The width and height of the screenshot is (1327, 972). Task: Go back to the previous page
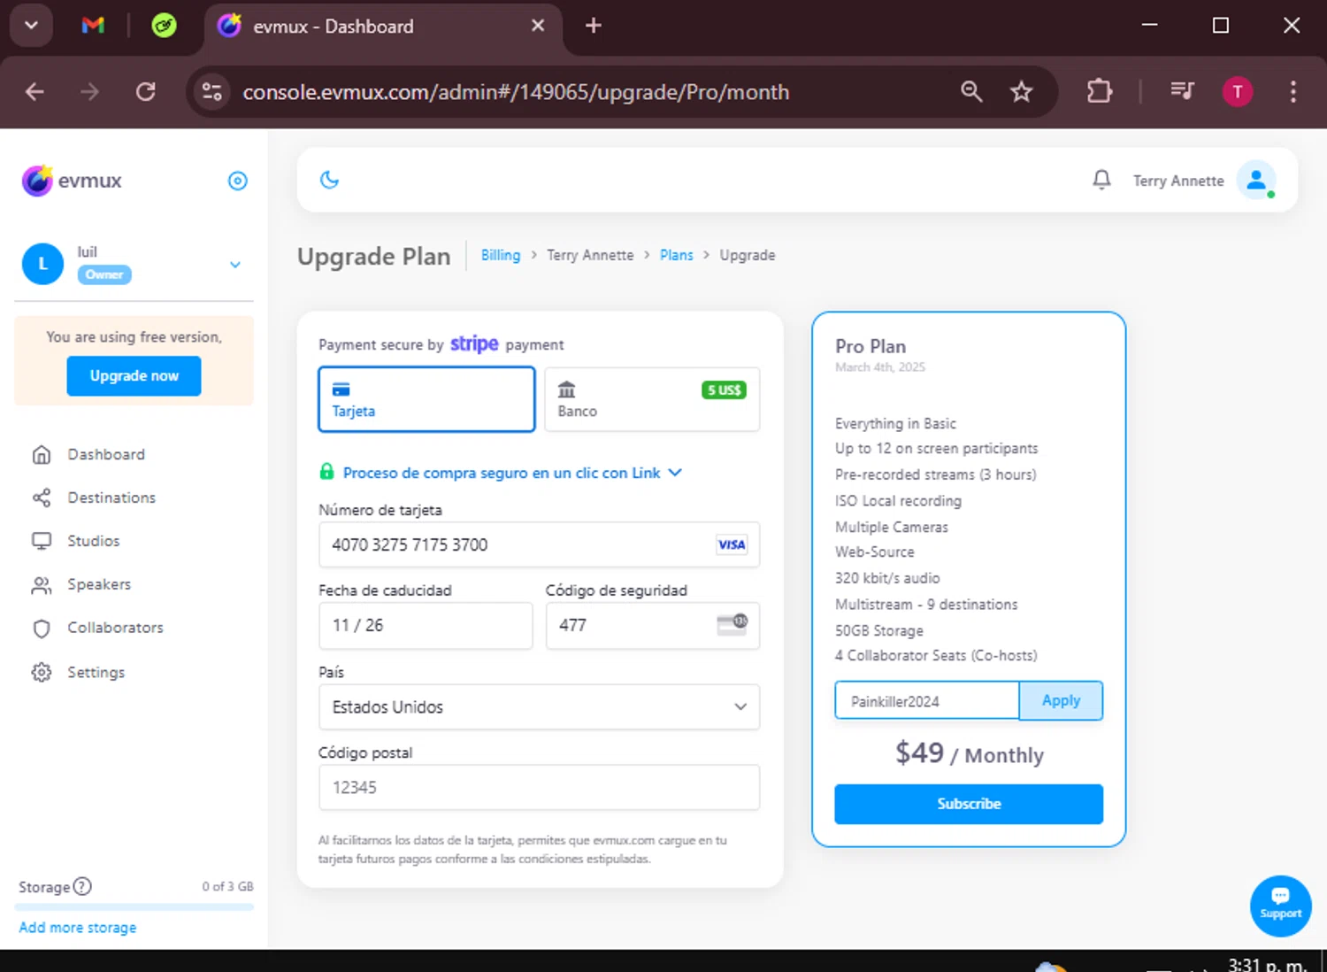pyautogui.click(x=35, y=91)
